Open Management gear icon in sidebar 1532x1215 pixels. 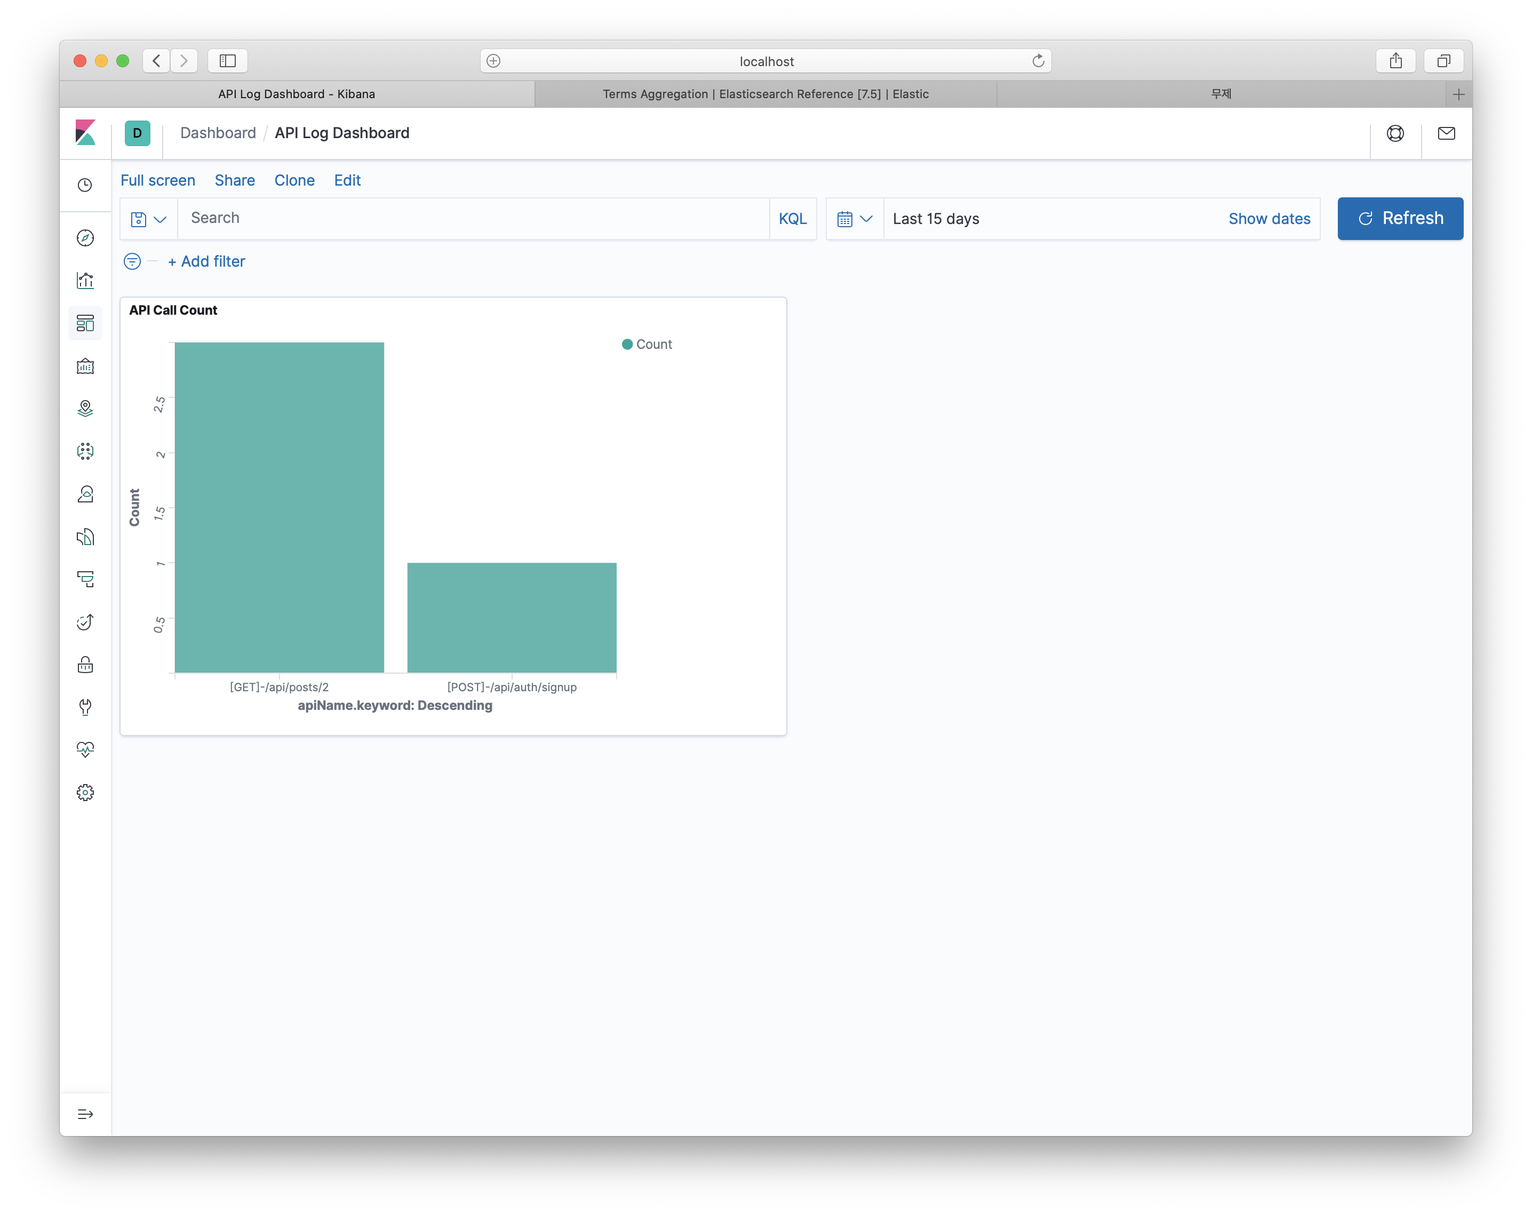85,792
